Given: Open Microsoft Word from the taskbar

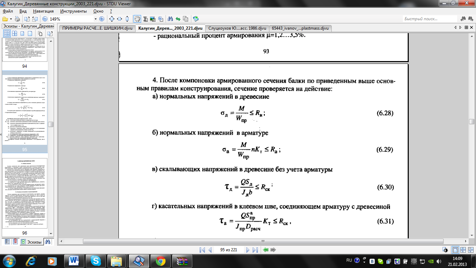Looking at the screenshot, I should (74, 261).
